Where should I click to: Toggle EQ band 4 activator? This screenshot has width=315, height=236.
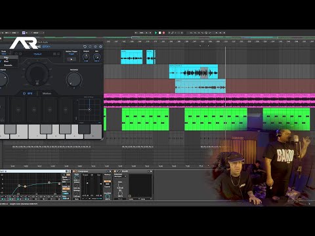(26, 199)
